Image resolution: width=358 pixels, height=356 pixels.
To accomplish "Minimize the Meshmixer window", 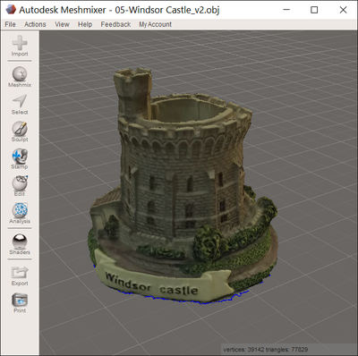I will [x=286, y=10].
